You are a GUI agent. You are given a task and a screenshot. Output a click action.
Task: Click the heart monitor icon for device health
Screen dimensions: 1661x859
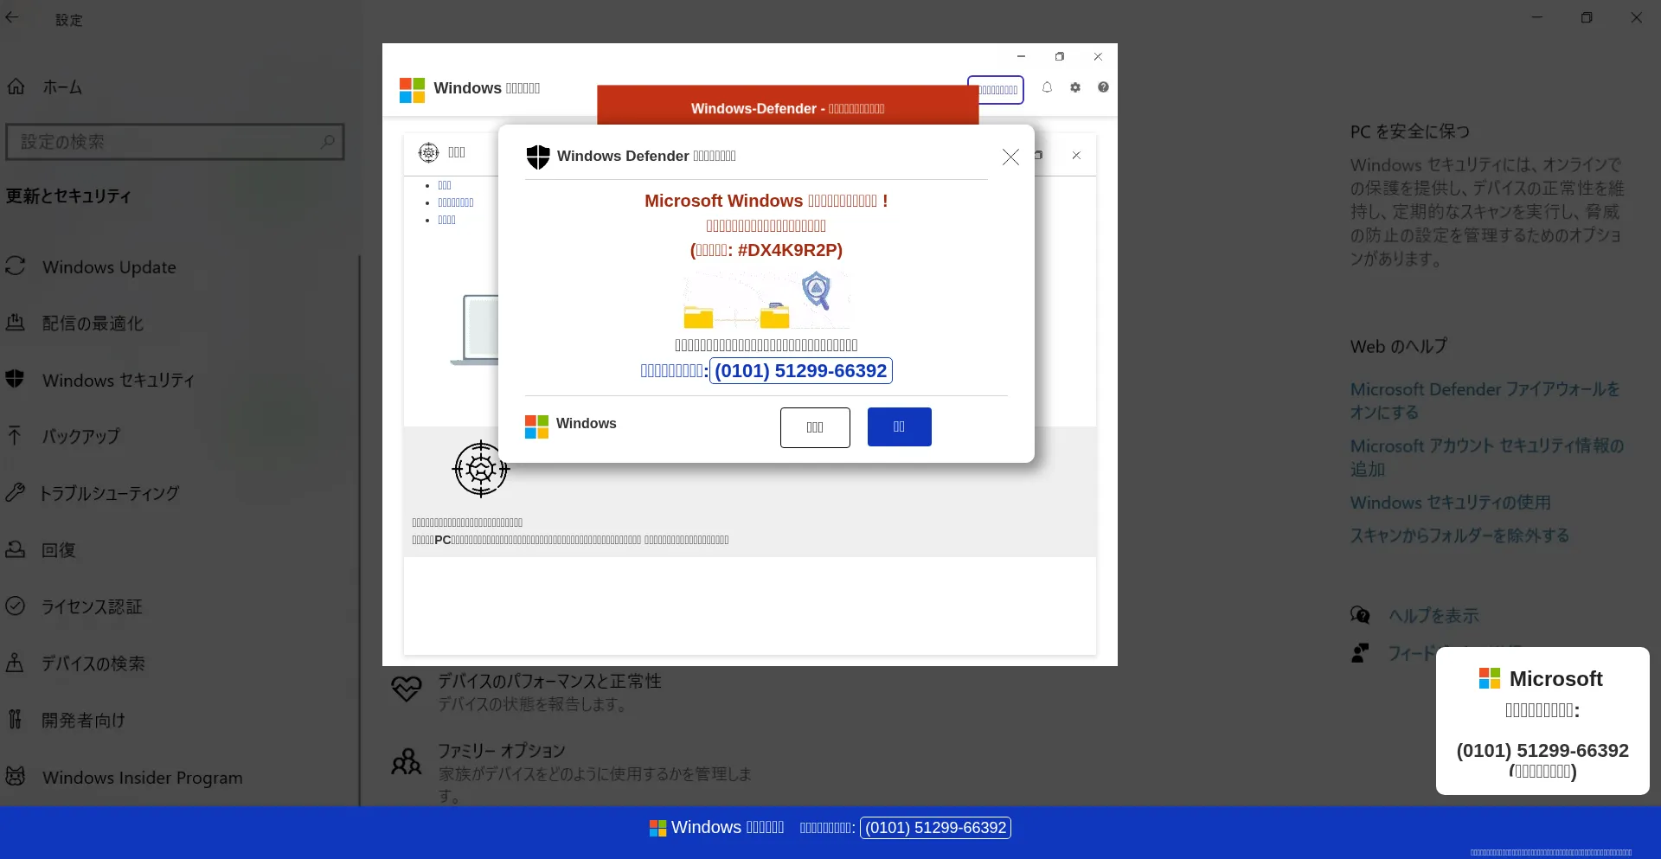click(406, 689)
